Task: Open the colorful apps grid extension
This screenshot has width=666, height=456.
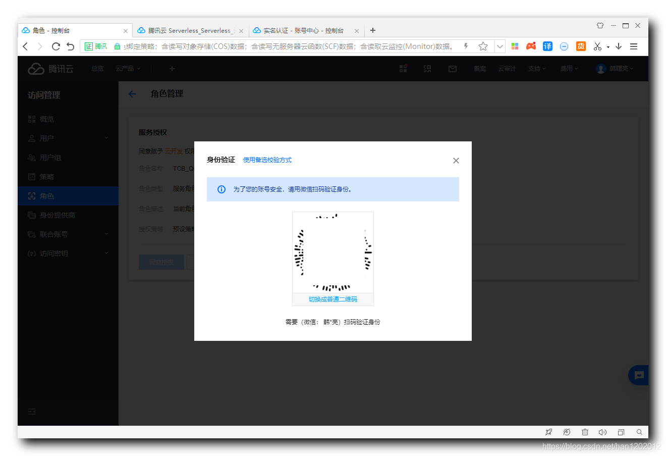Action: point(515,46)
